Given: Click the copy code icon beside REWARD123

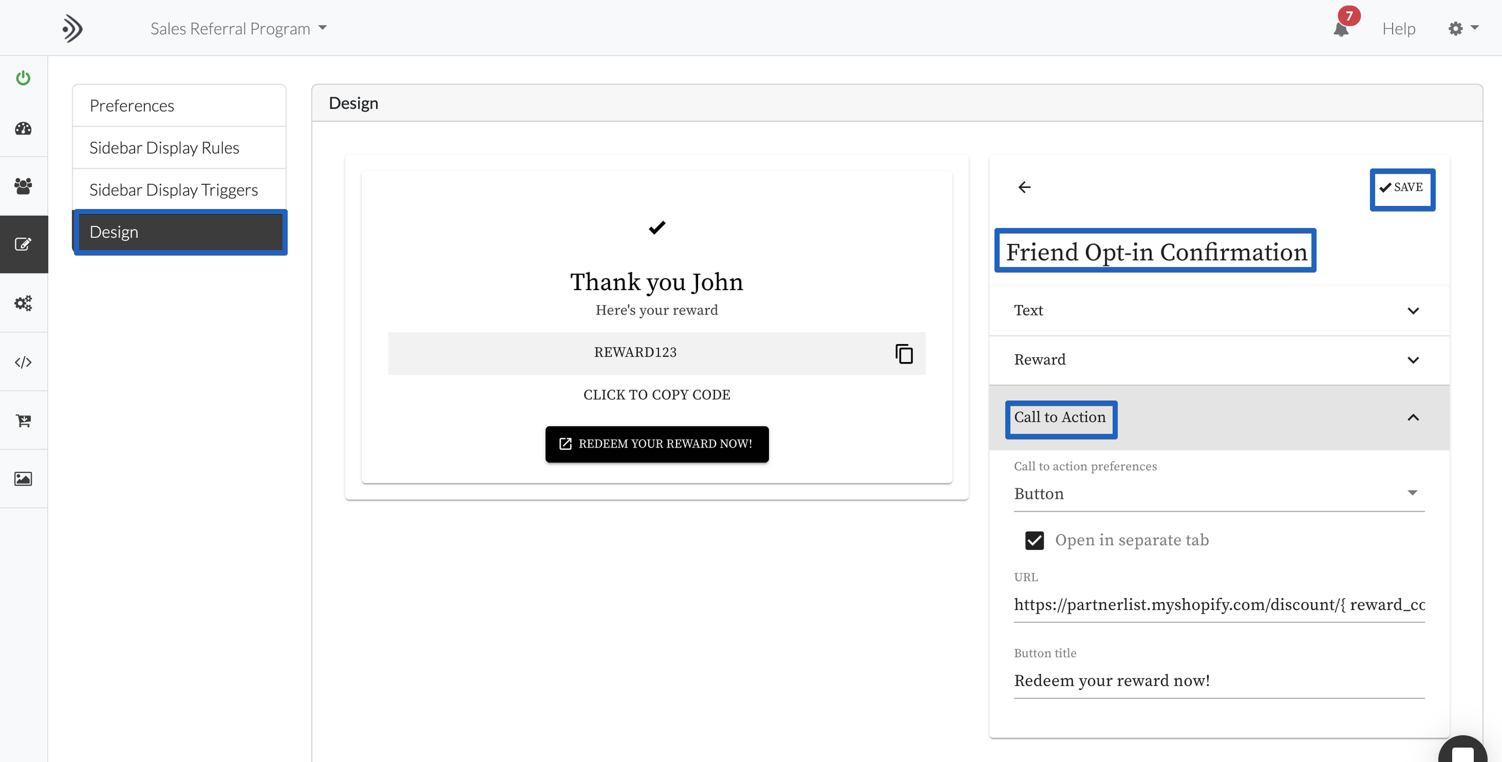Looking at the screenshot, I should [x=904, y=354].
